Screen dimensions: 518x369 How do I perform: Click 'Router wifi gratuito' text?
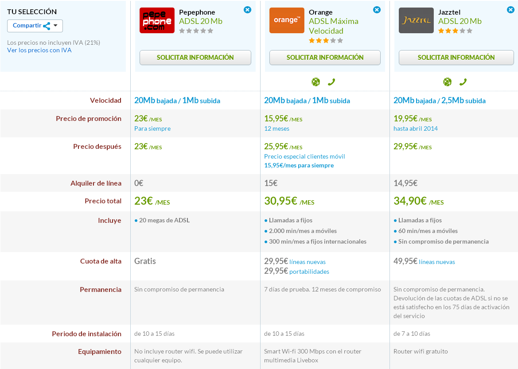click(421, 351)
